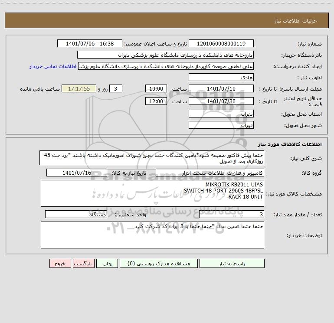Click remaining days field showing 3

click(x=116, y=88)
